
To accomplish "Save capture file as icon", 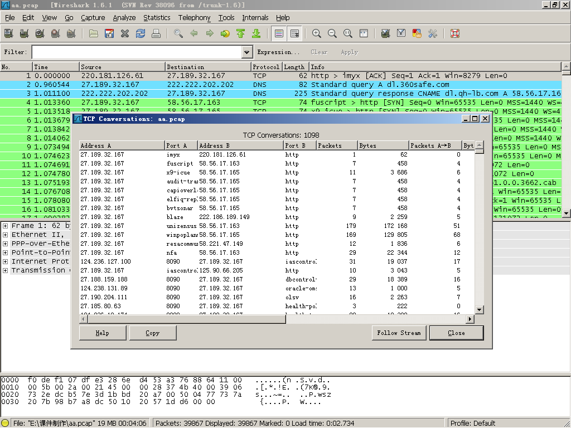I will pos(109,34).
